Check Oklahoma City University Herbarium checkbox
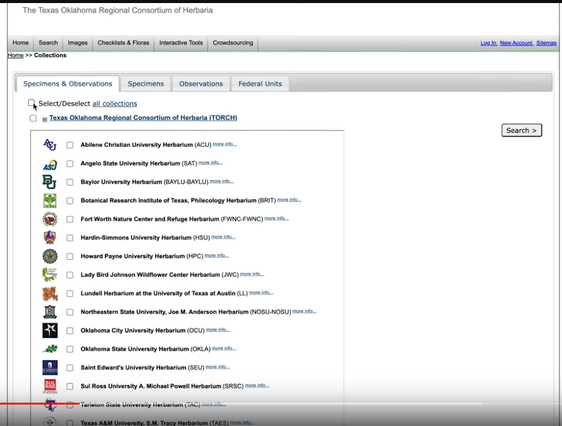562x426 pixels. pos(70,330)
